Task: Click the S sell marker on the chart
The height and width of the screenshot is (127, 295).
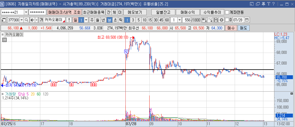Action: (126, 52)
